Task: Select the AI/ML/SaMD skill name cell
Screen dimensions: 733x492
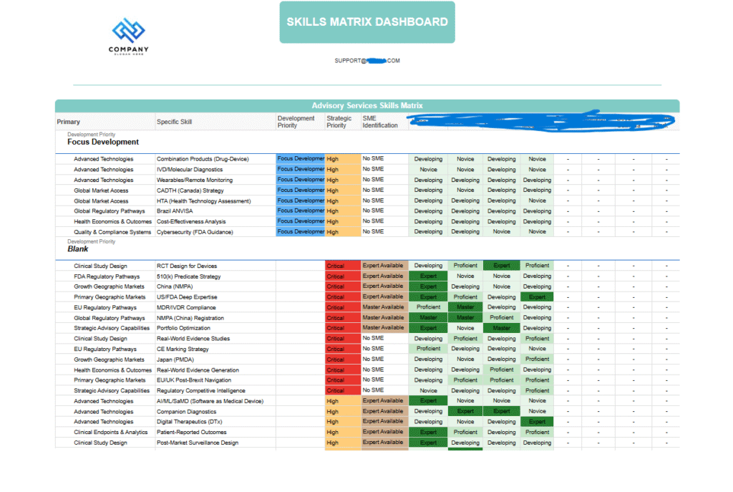Action: (x=210, y=401)
